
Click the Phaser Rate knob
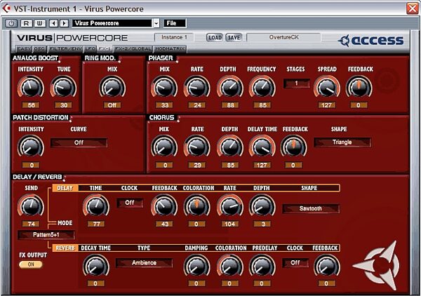[x=197, y=87]
